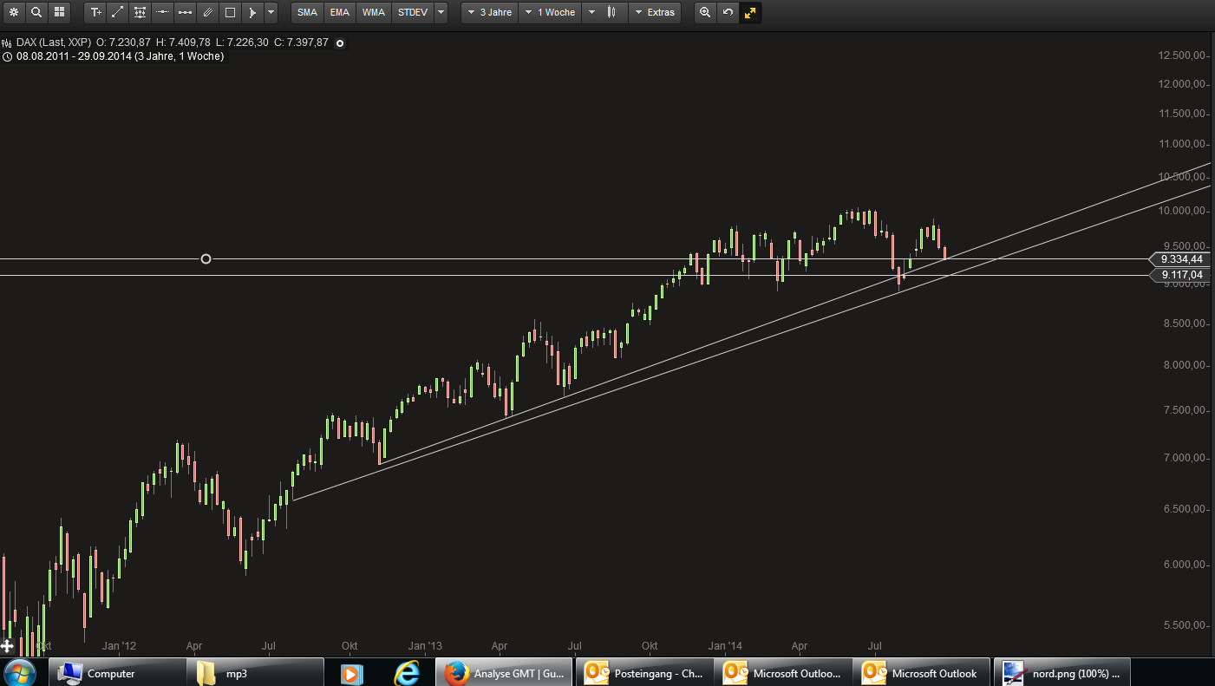Switch to Firefox Analyse GMT window
Image resolution: width=1215 pixels, height=686 pixels.
pos(506,672)
